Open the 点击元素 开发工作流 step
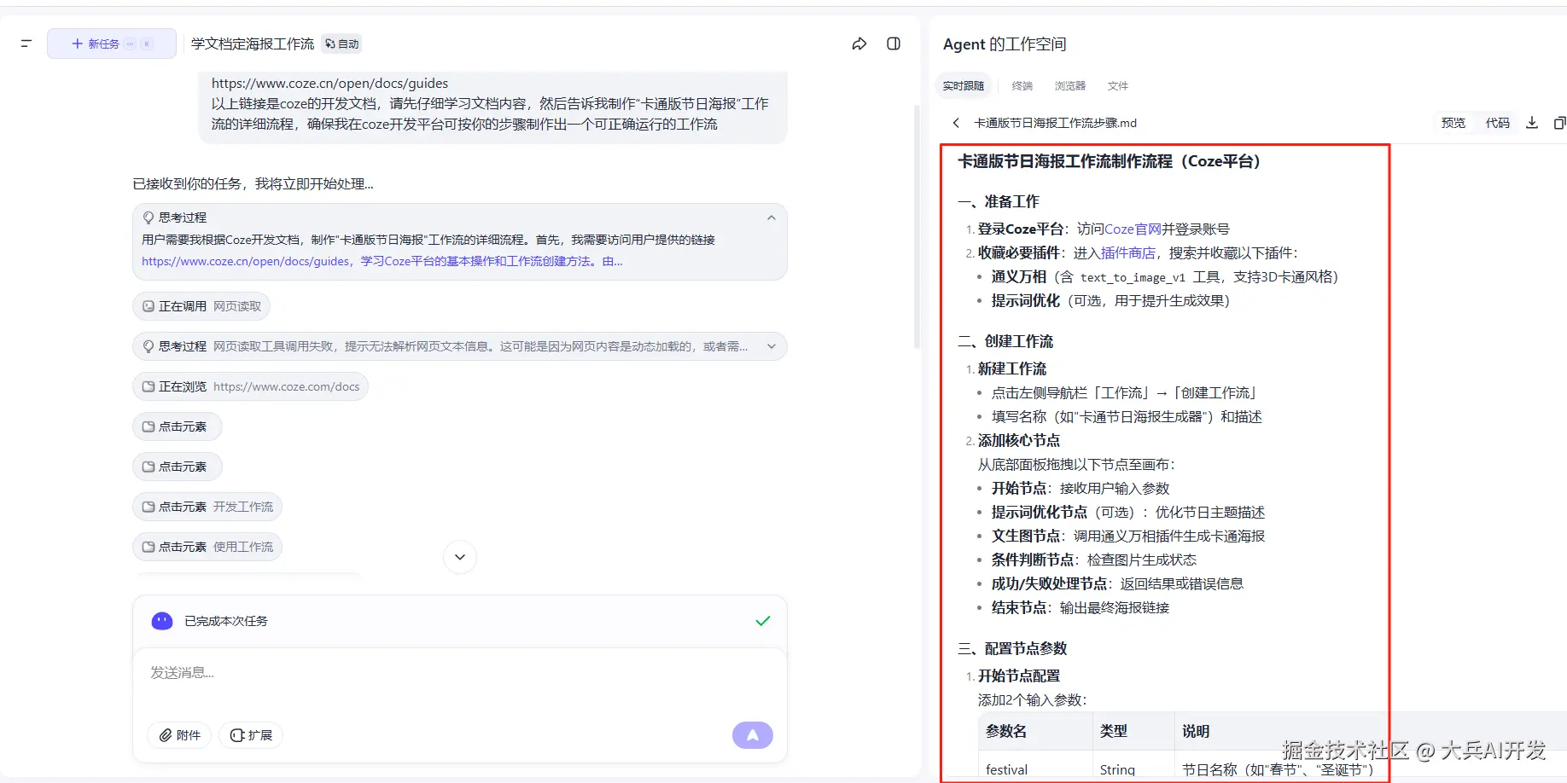The image size is (1567, 783). (207, 507)
